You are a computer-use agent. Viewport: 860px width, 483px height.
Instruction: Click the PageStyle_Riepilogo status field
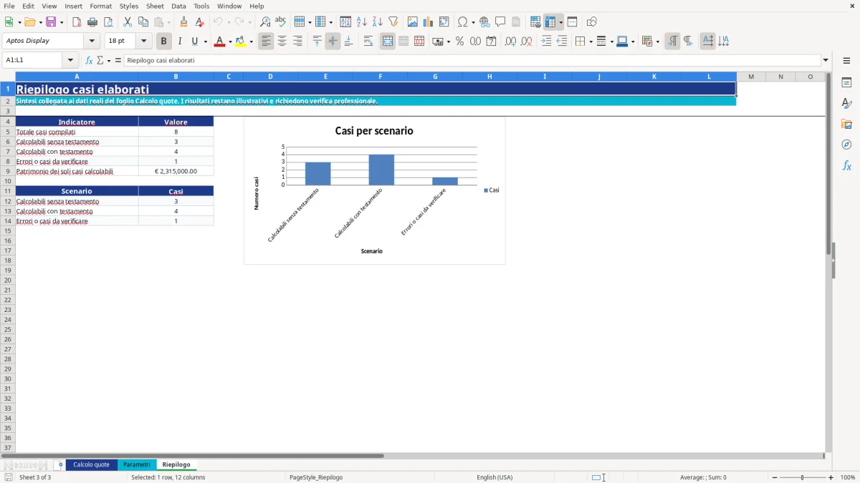tap(316, 477)
